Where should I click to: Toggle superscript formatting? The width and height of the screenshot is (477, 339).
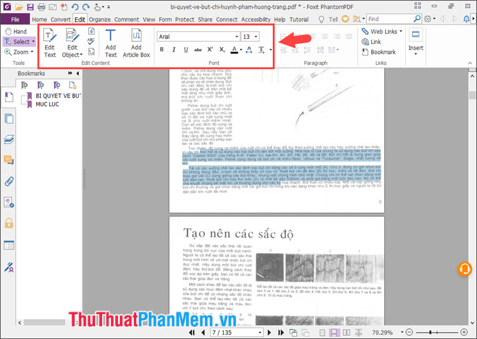(x=210, y=50)
